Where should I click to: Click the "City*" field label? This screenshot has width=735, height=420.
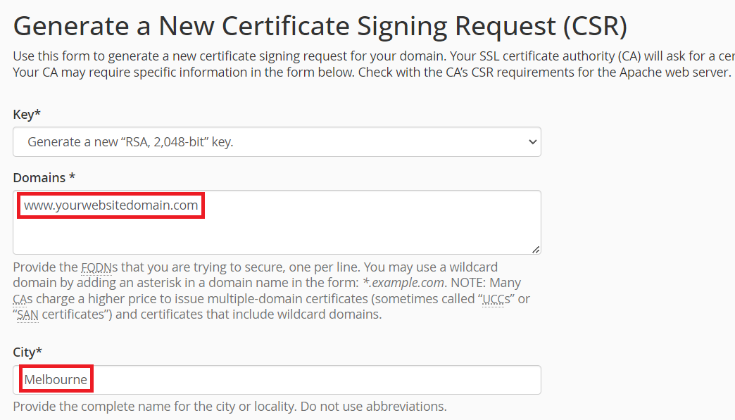coord(28,352)
